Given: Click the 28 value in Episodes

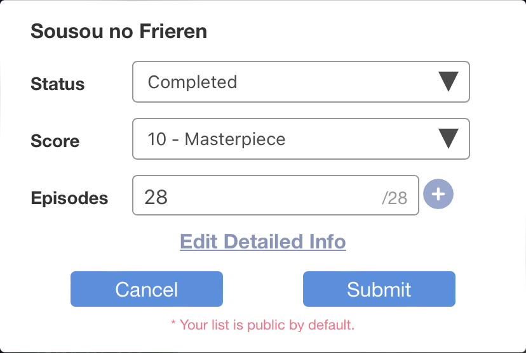Looking at the screenshot, I should tap(156, 196).
